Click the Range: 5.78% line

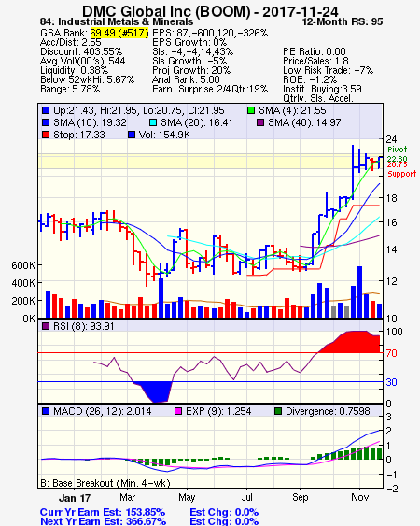point(70,90)
